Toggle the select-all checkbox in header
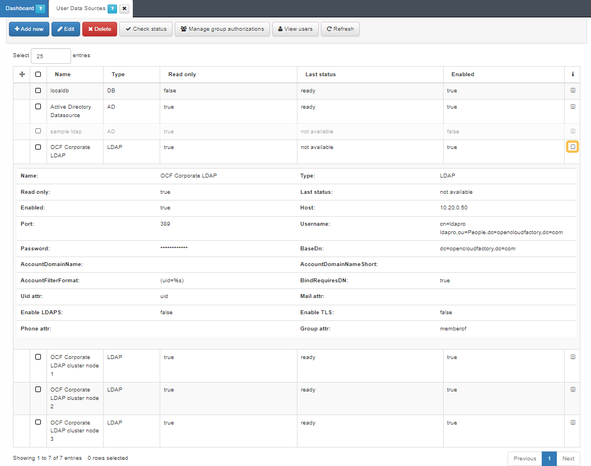The width and height of the screenshot is (591, 466). [x=38, y=74]
